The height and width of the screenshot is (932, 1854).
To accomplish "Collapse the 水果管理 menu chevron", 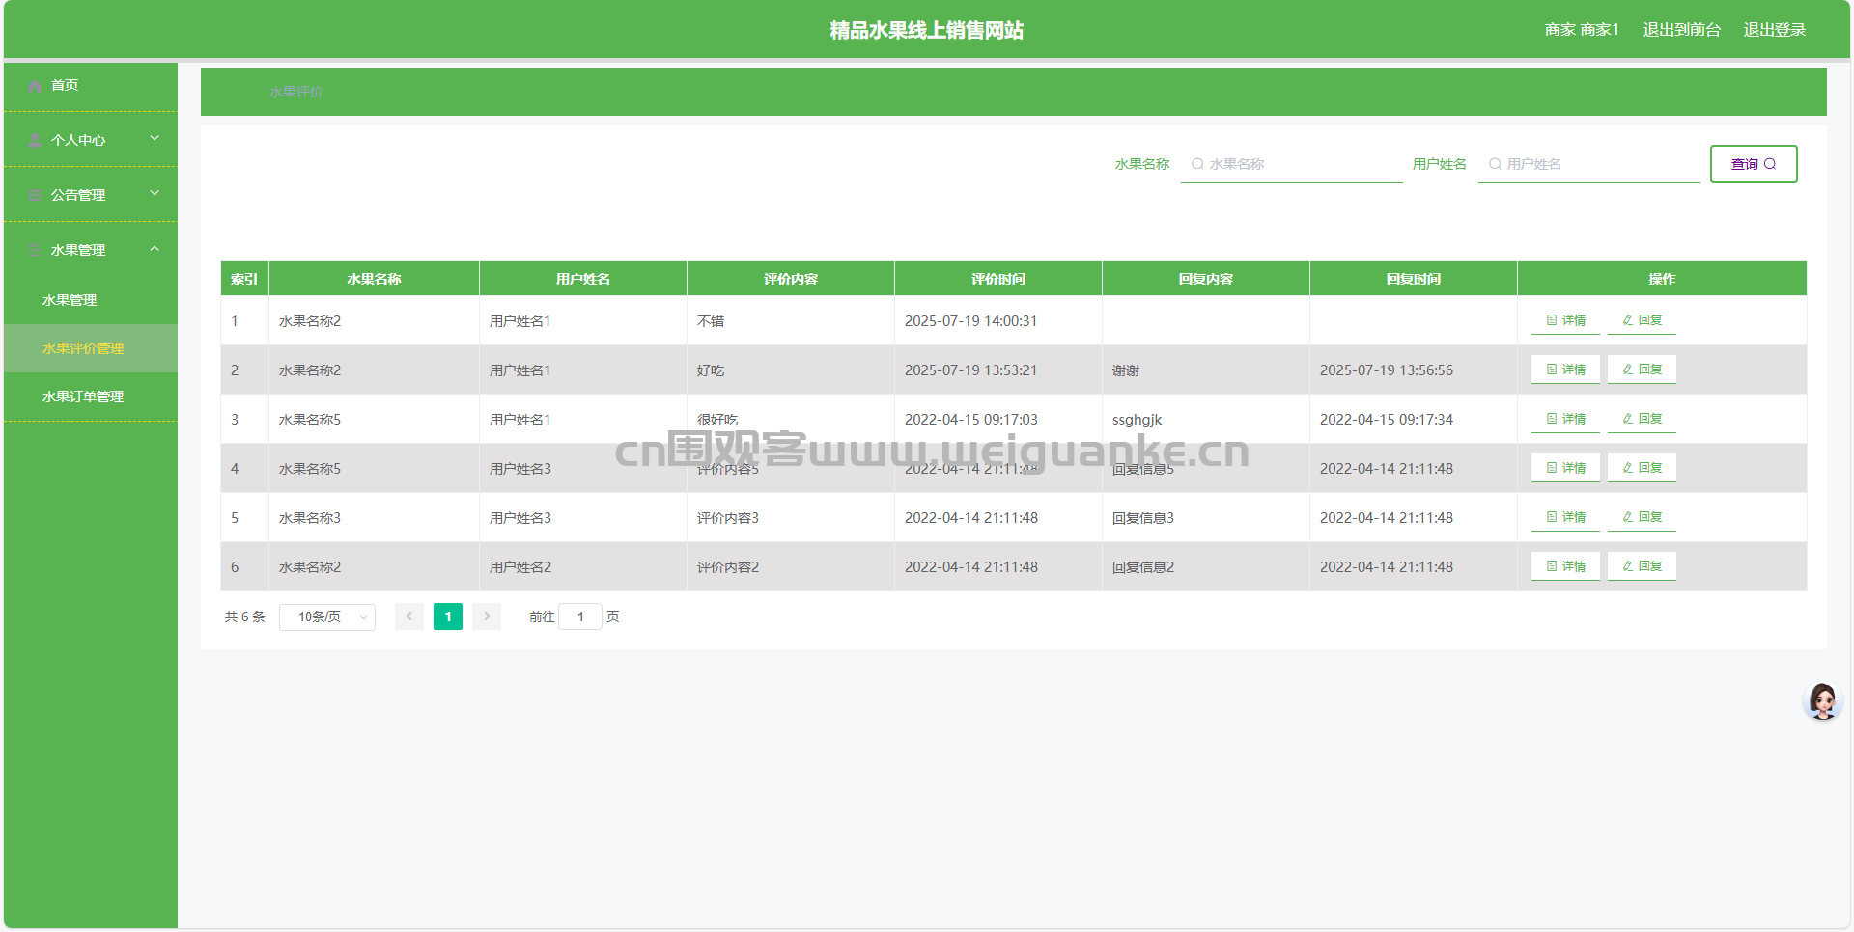I will pyautogui.click(x=154, y=249).
